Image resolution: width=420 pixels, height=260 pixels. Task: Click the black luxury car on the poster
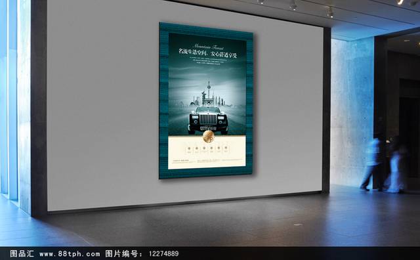click(x=208, y=120)
